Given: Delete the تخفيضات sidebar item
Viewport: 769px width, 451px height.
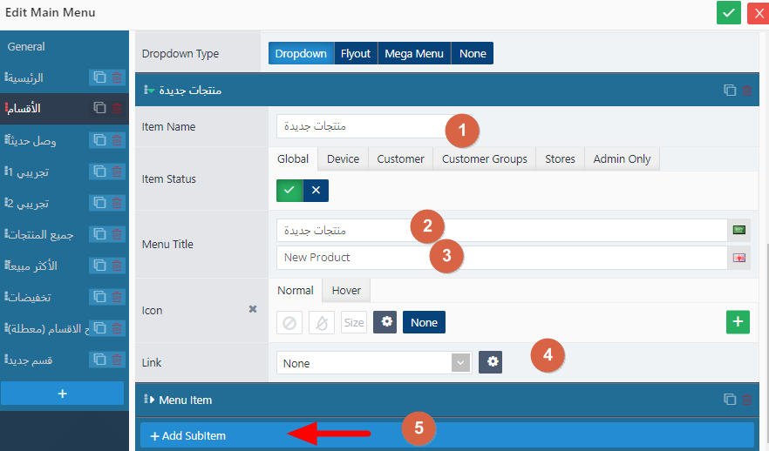Looking at the screenshot, I should (x=117, y=297).
